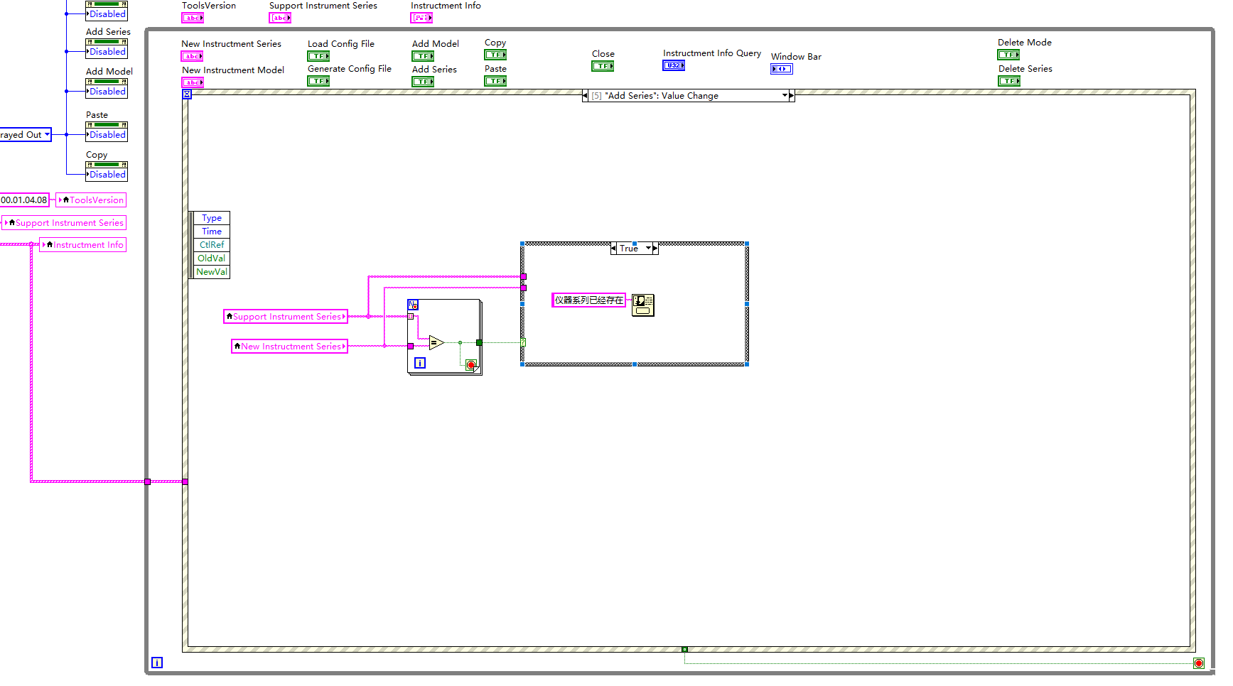This screenshot has width=1233, height=686.
Task: Click the Add Series boolean terminal in loop
Action: click(423, 82)
